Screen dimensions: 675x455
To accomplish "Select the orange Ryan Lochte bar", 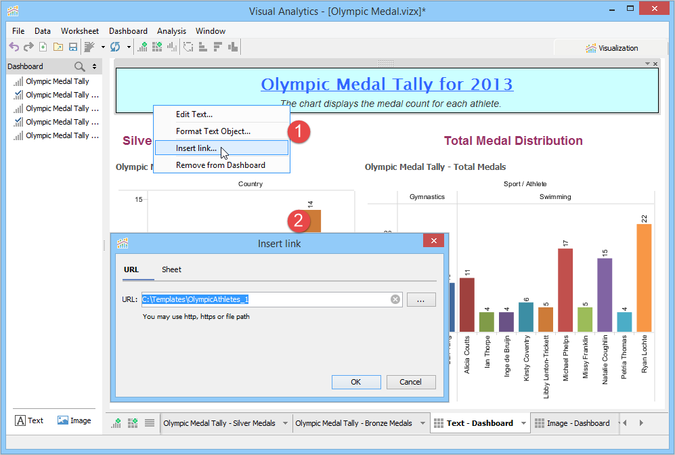I will pos(644,278).
